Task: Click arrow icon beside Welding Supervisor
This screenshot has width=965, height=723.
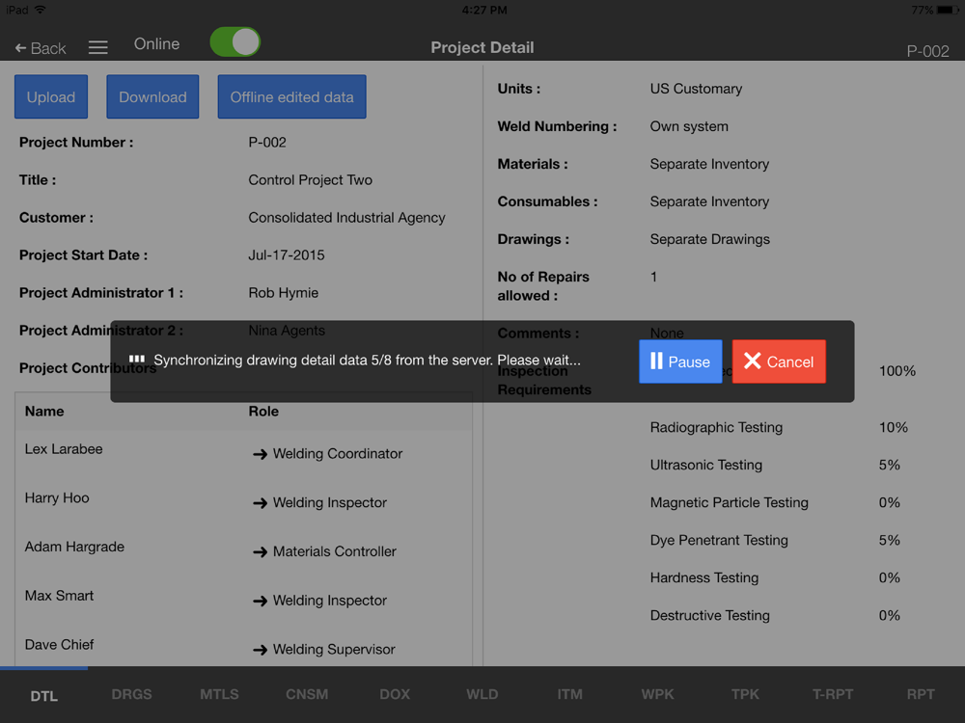Action: pos(260,650)
